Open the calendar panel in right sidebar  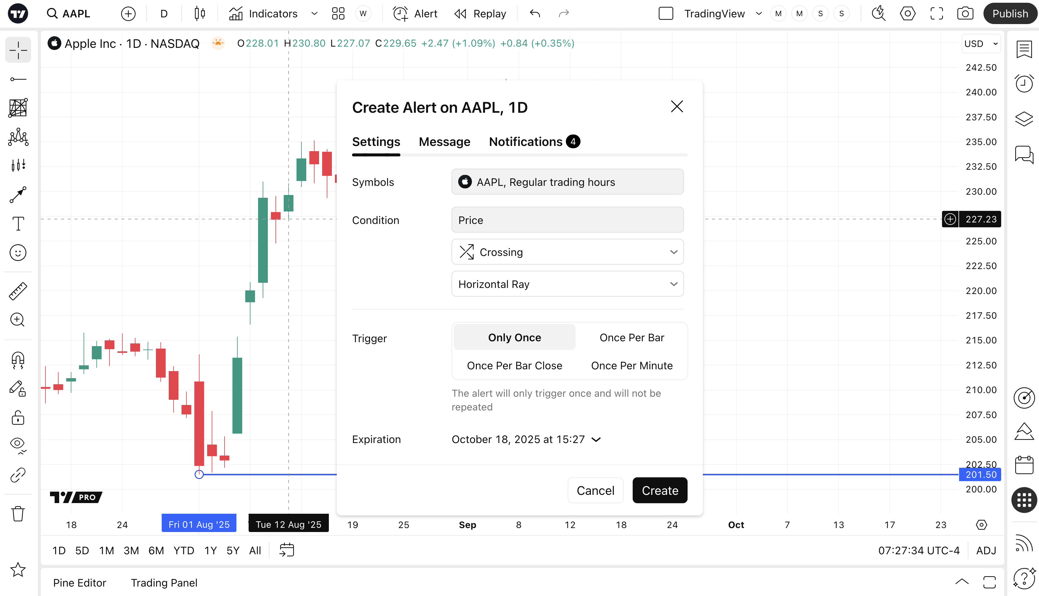[1024, 465]
